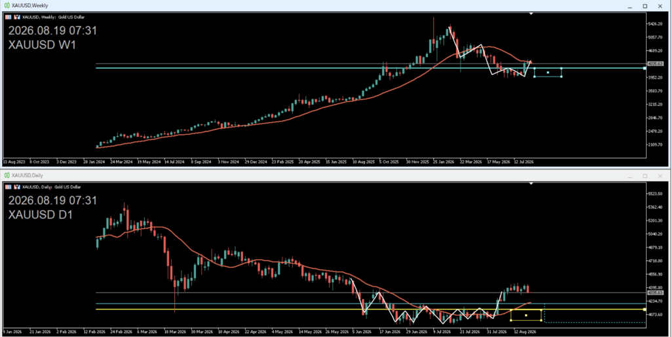
Task: Click the 4689.20 price level, Weekly axis
Action: click(655, 50)
